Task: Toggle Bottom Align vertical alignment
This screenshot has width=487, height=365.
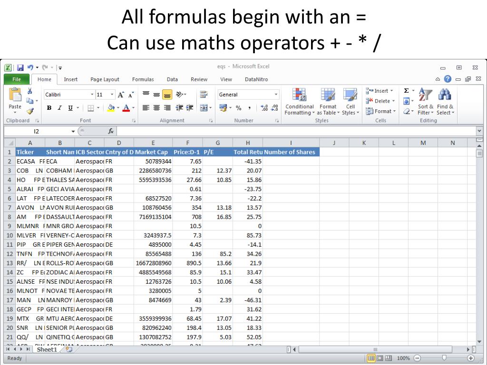Action: (x=167, y=95)
